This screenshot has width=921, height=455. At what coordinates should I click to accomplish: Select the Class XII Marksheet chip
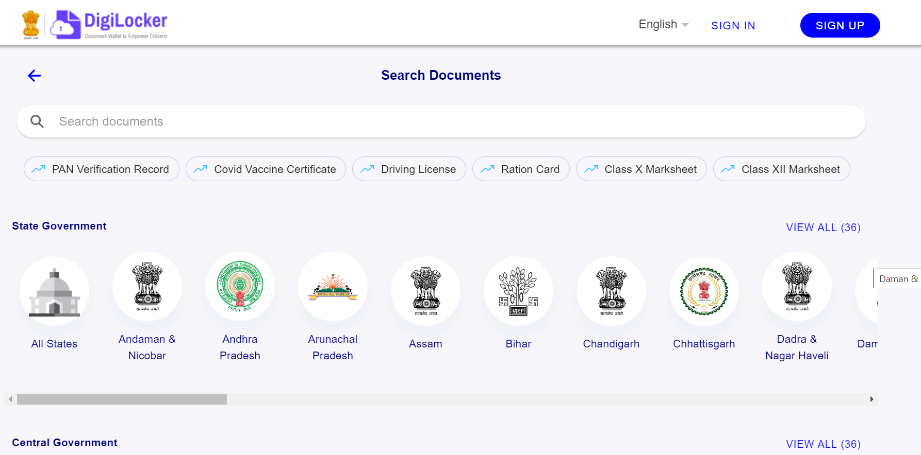point(781,169)
